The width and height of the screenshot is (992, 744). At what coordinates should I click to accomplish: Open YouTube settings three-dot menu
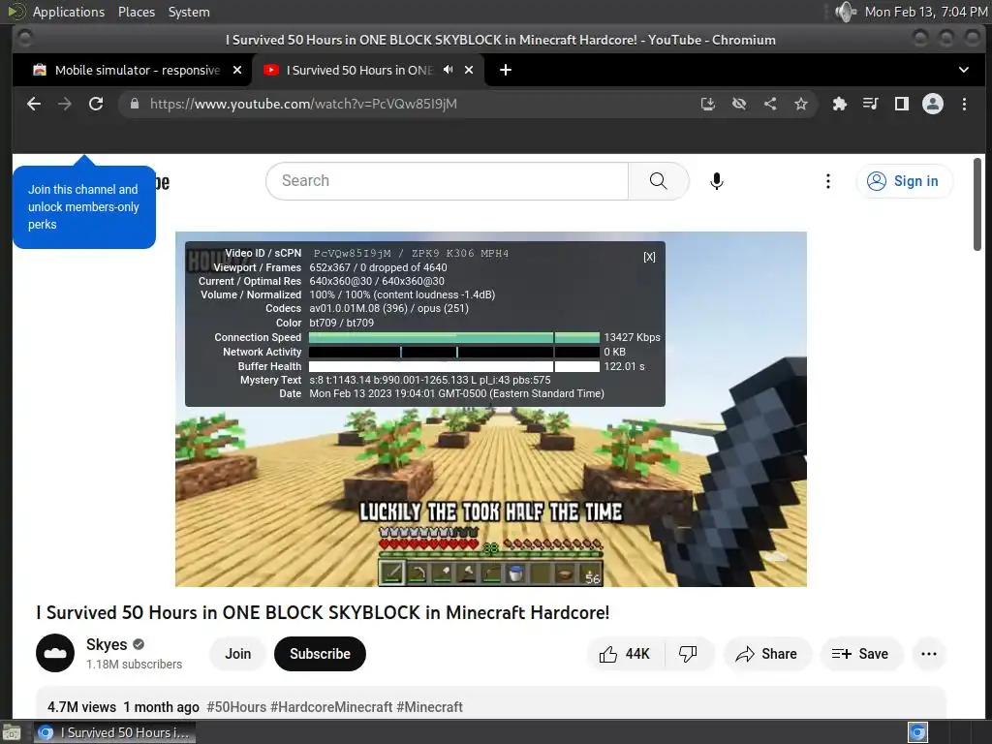827,181
